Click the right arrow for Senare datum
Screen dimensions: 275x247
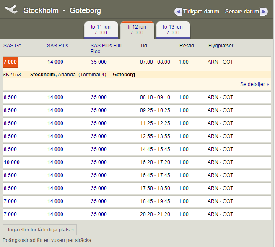(263, 12)
